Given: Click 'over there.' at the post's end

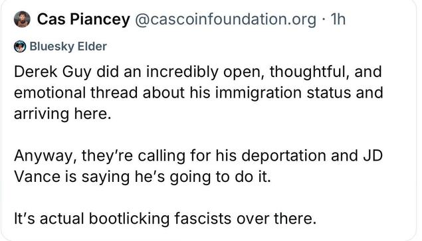Looking at the screenshot, I should point(276,218).
